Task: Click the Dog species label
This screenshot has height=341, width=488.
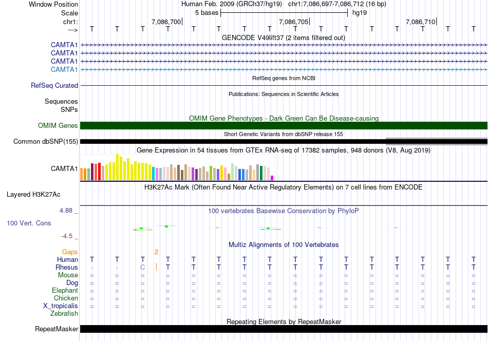Action: [x=72, y=282]
